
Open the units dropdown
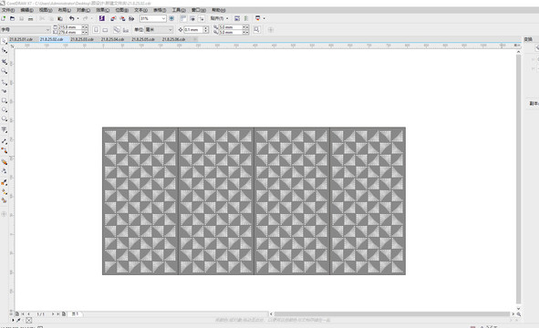(x=171, y=30)
